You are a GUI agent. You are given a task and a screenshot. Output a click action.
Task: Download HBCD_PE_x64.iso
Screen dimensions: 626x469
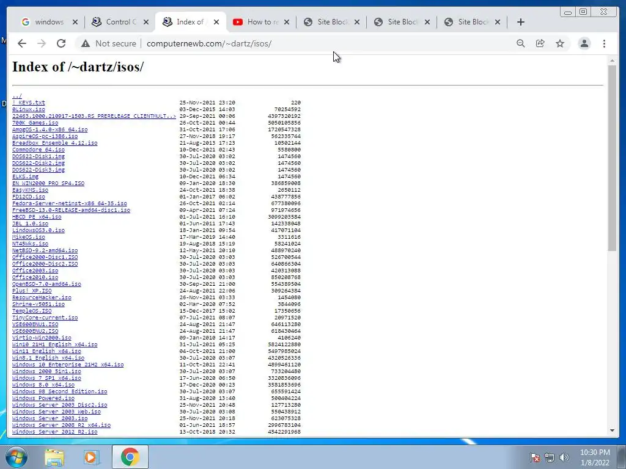point(37,217)
